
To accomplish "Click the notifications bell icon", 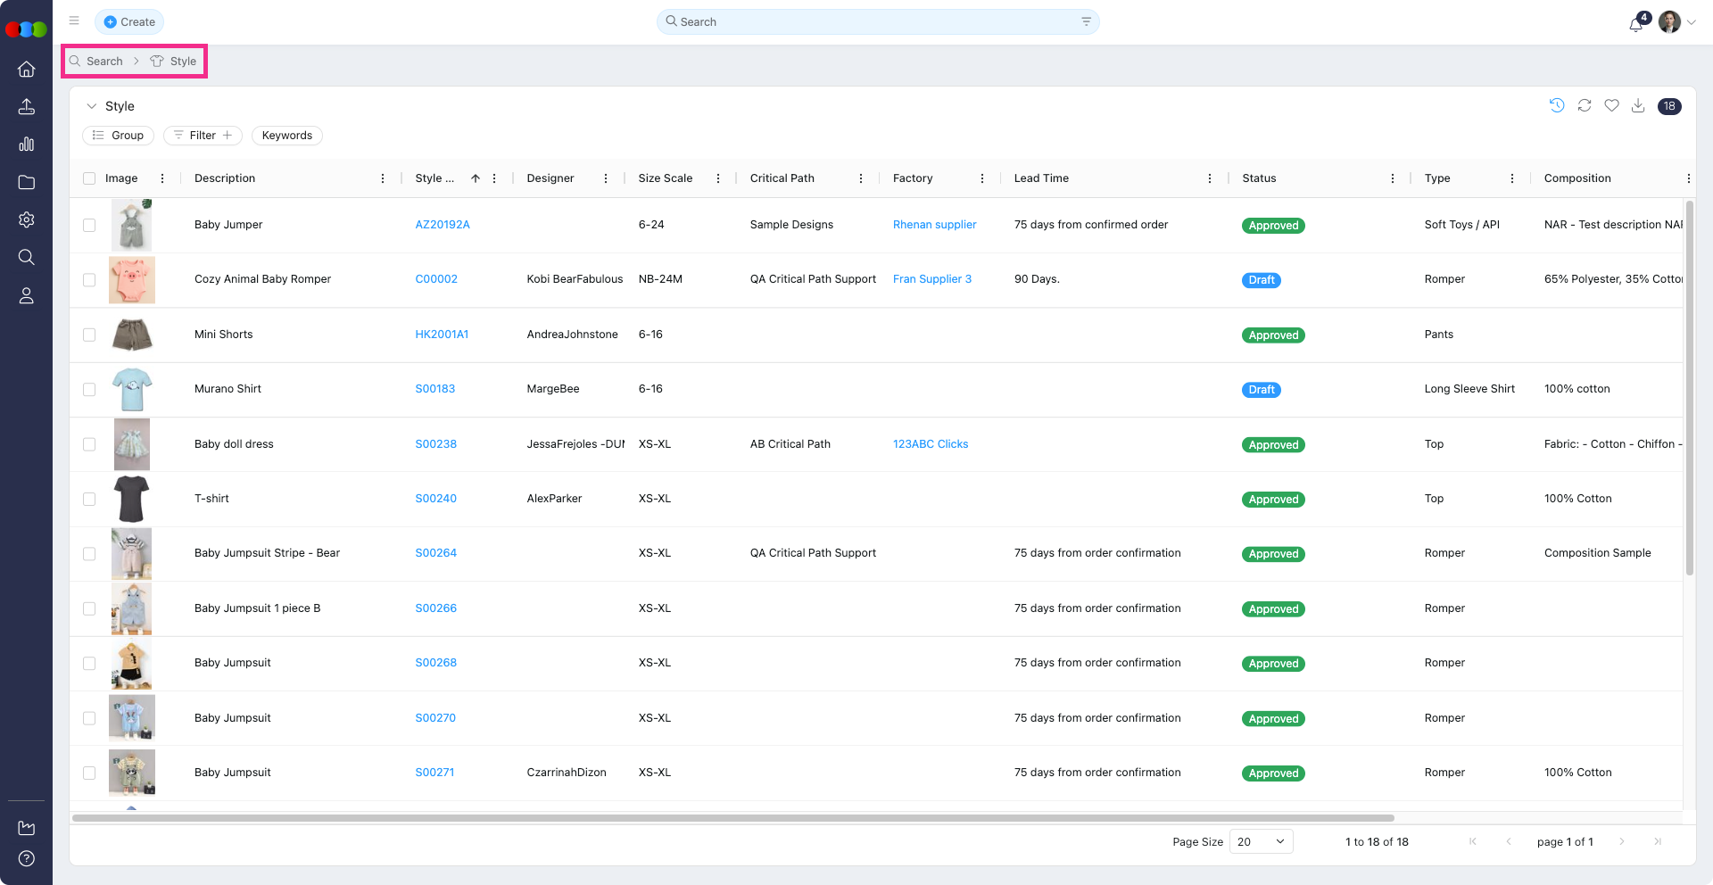I will 1635,24.
